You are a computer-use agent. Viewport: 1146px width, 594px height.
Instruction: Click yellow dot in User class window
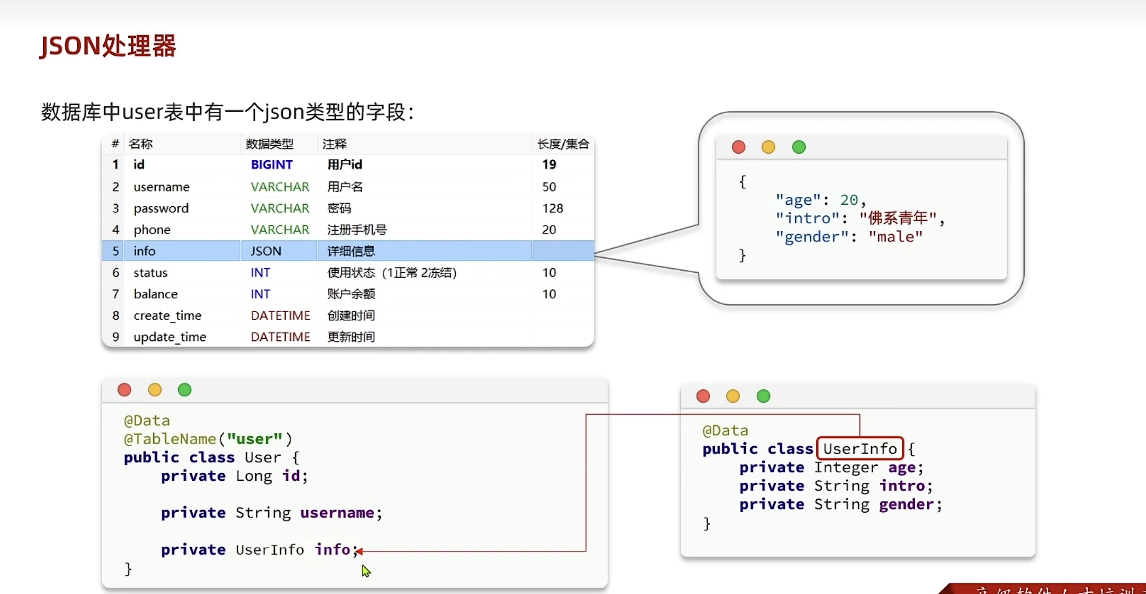click(155, 390)
